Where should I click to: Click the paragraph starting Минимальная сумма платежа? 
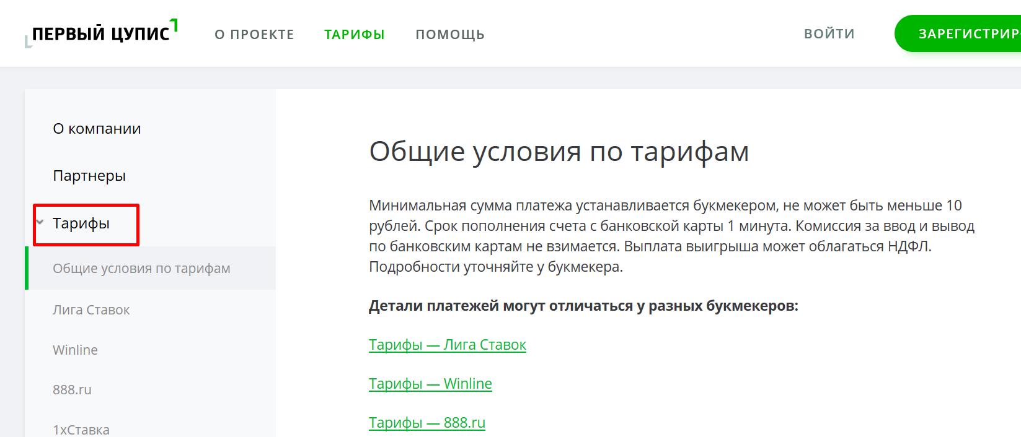[672, 236]
